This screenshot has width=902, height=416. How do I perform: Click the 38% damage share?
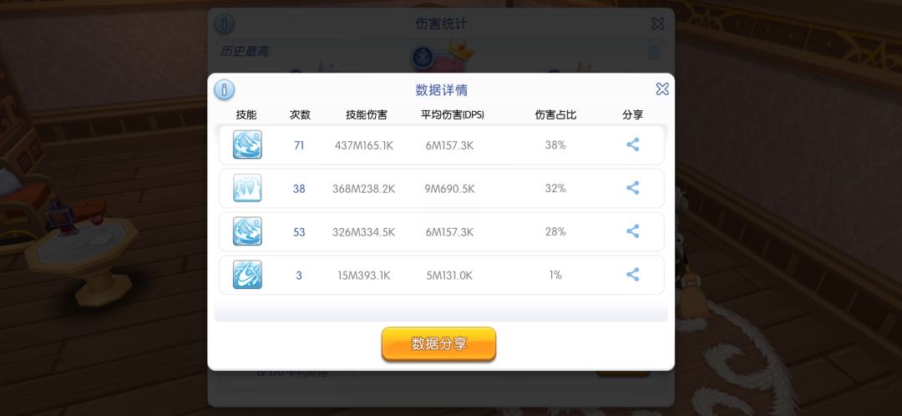pos(555,145)
